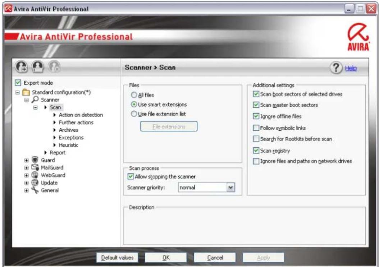Click the File extensions button
The width and height of the screenshot is (379, 267).
pyautogui.click(x=169, y=126)
